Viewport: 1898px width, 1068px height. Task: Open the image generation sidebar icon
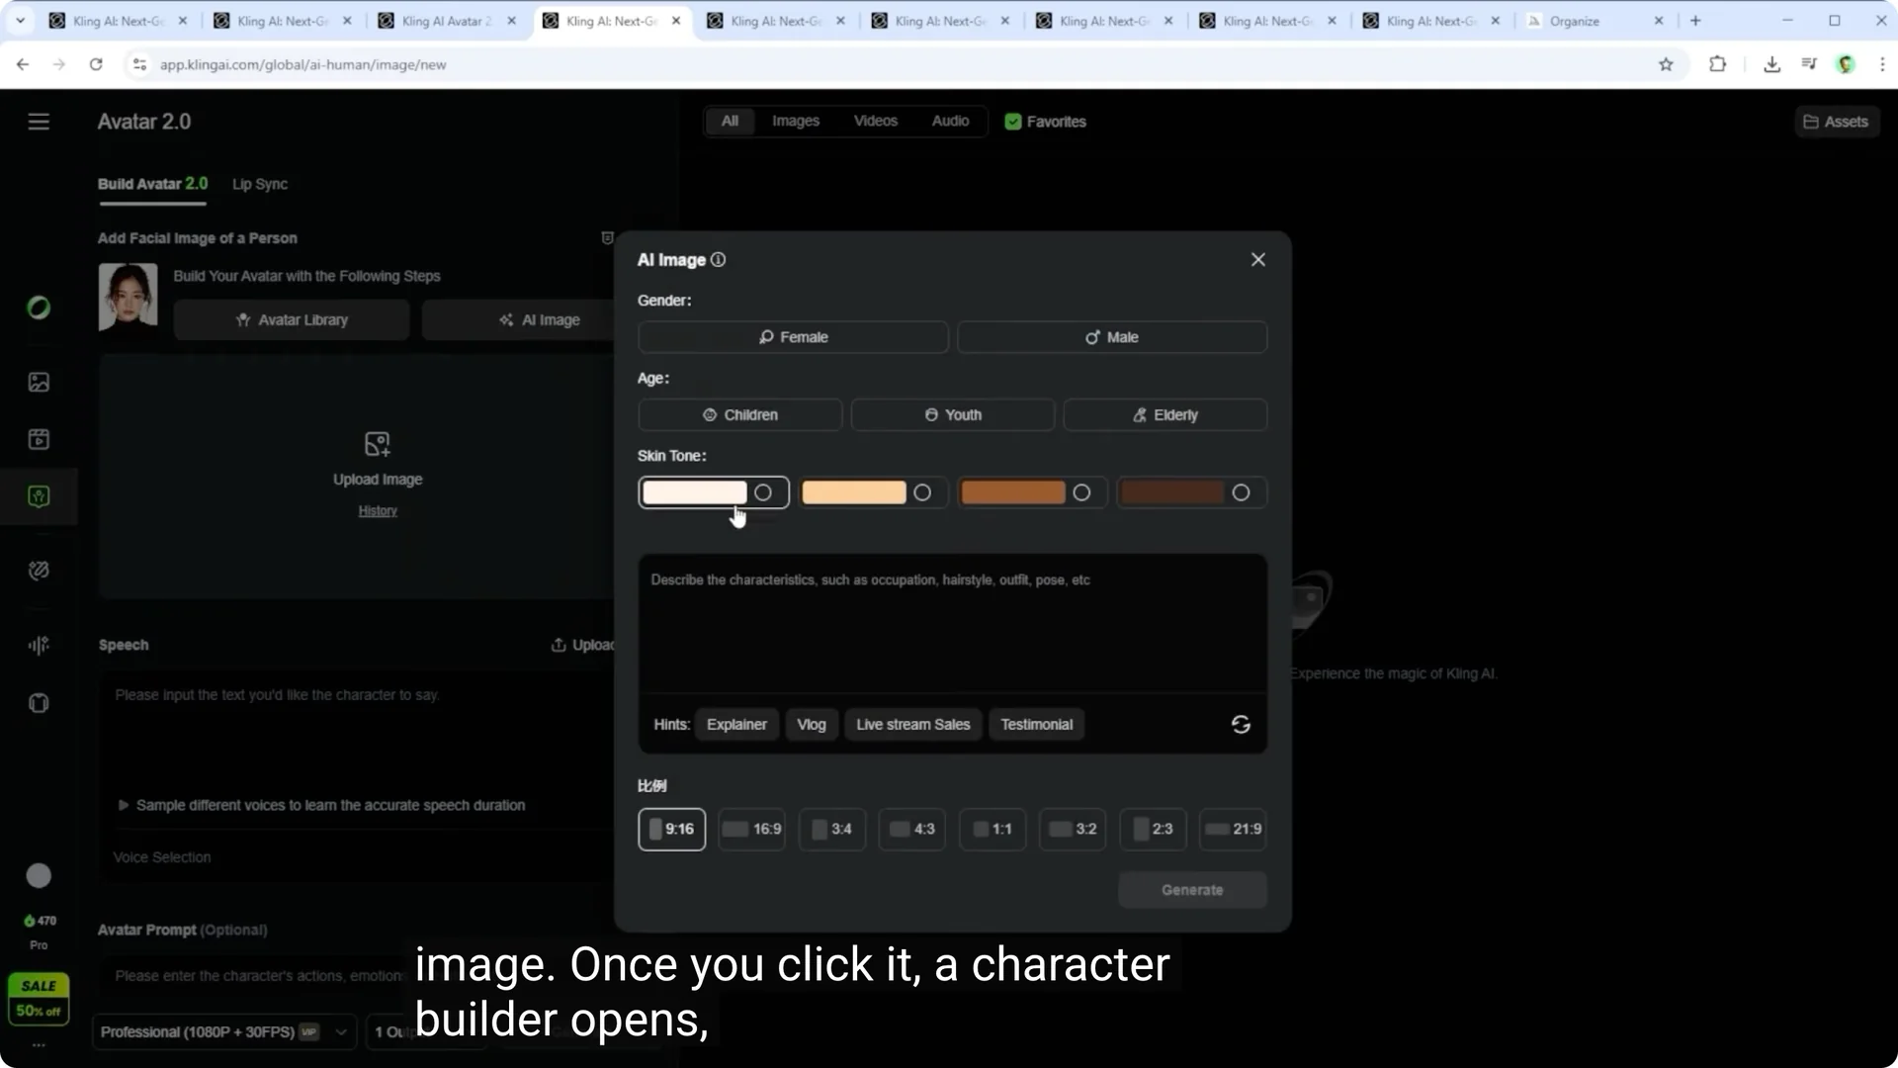point(39,382)
